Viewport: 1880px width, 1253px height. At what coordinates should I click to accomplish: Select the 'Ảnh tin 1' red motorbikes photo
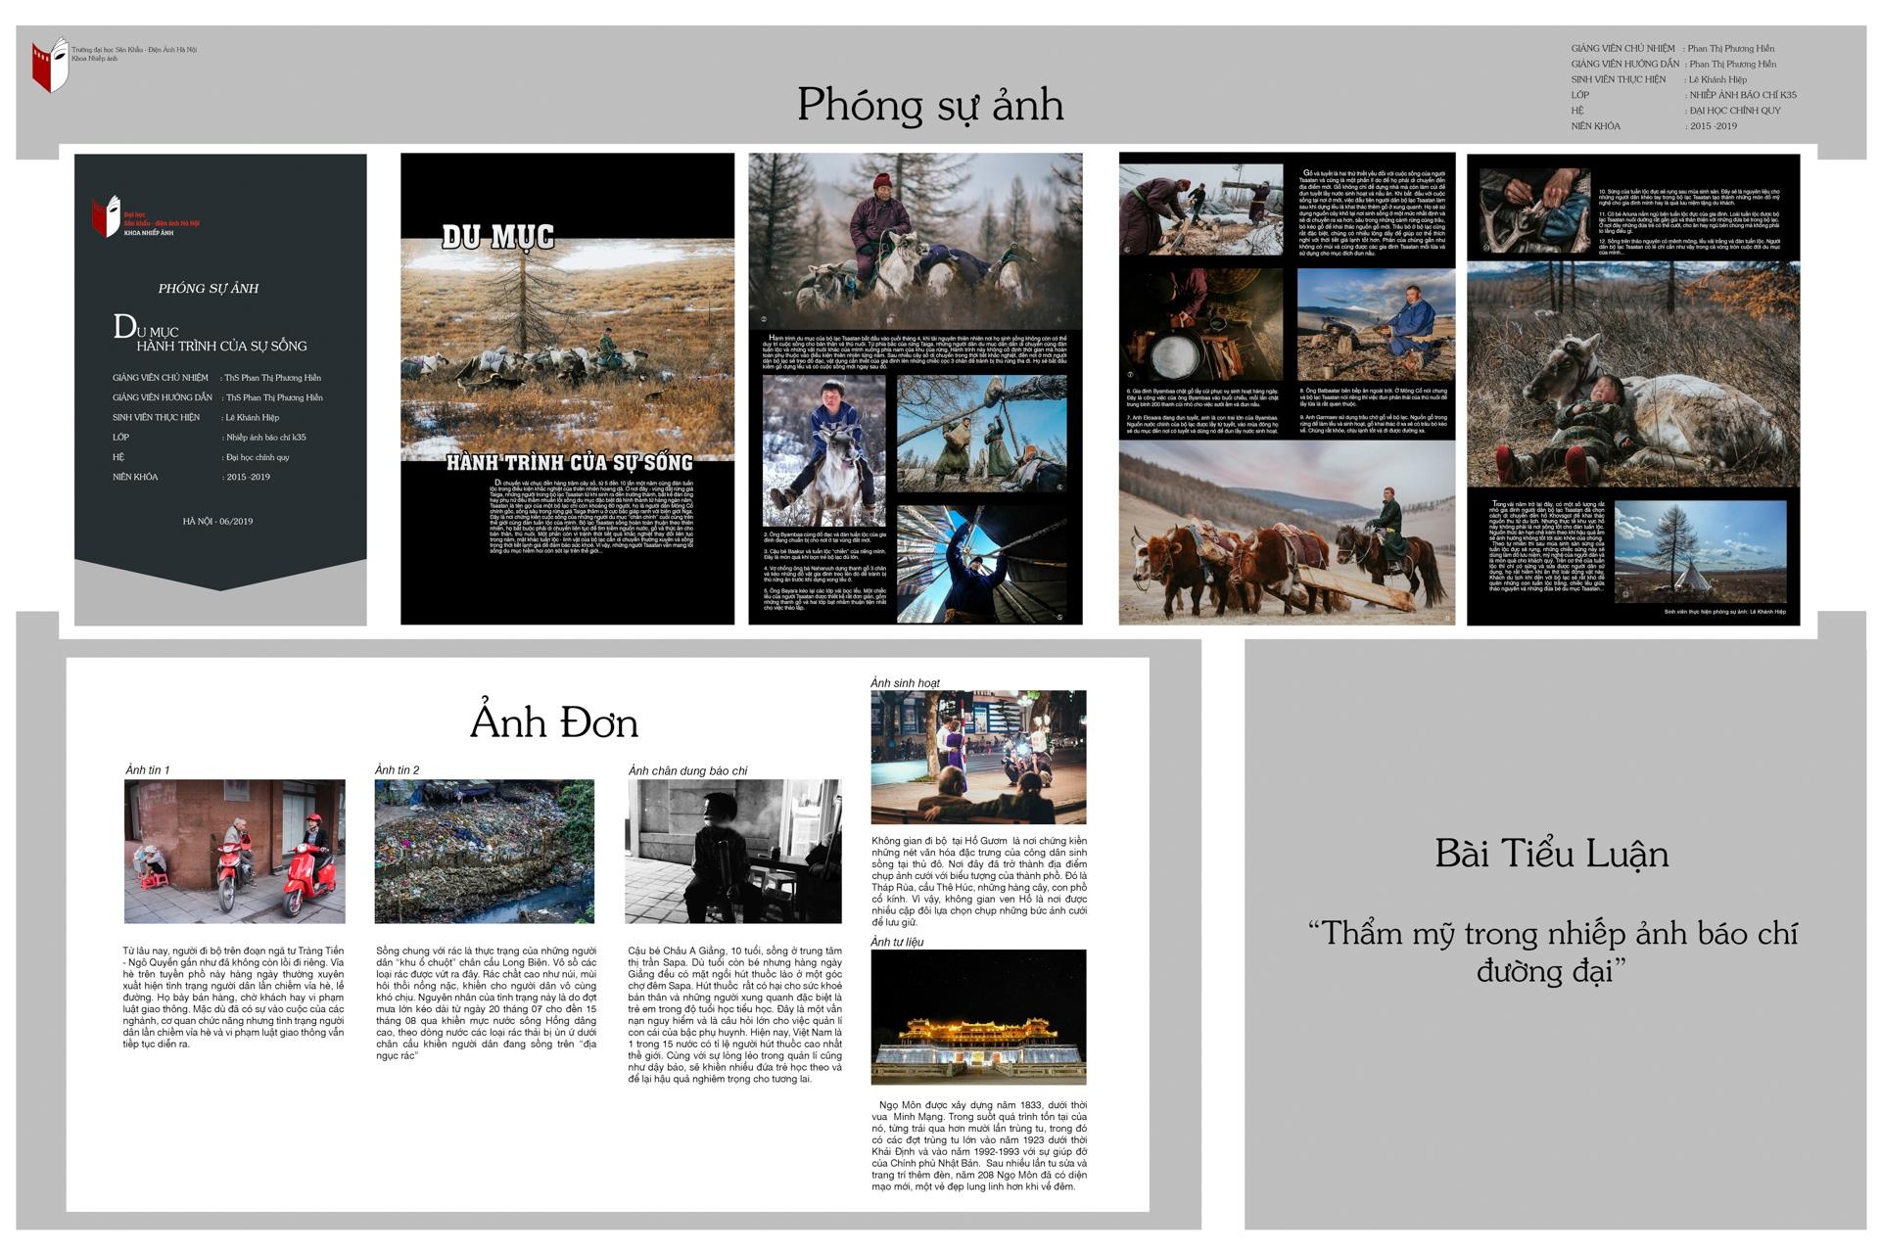[x=234, y=851]
